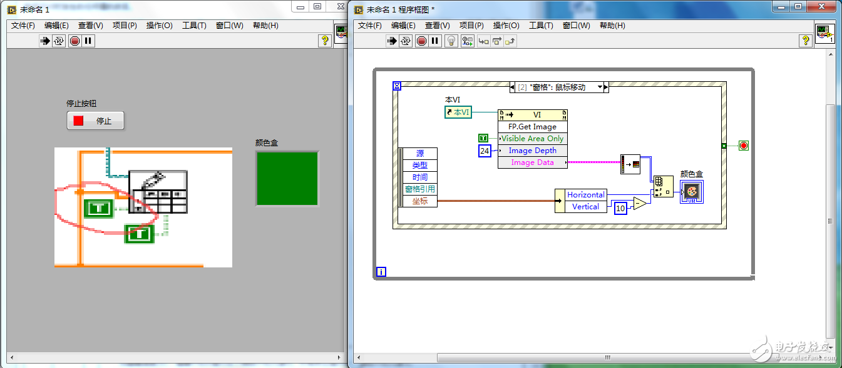This screenshot has height=368, width=842.
Task: Click the Horizontal unbundle element
Action: point(586,195)
